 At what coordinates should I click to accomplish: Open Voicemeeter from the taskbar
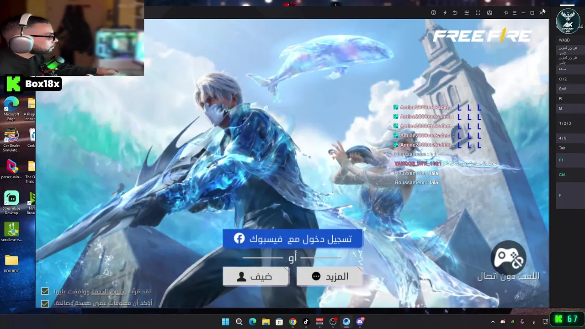(319, 322)
